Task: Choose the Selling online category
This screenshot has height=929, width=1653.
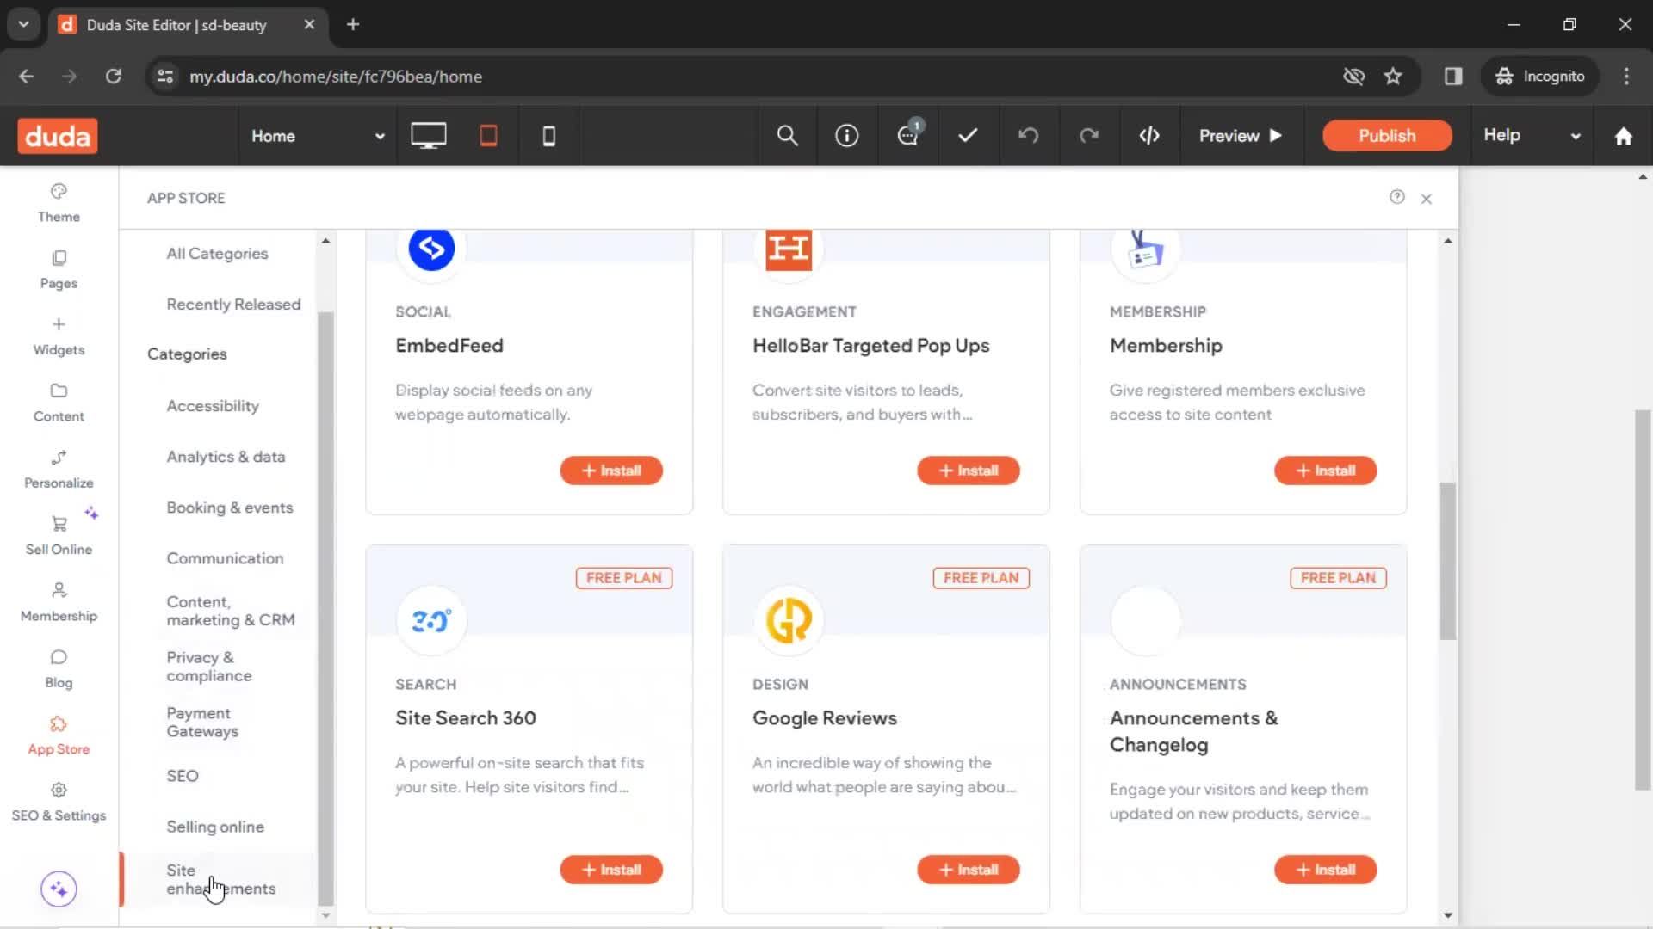Action: [x=215, y=827]
